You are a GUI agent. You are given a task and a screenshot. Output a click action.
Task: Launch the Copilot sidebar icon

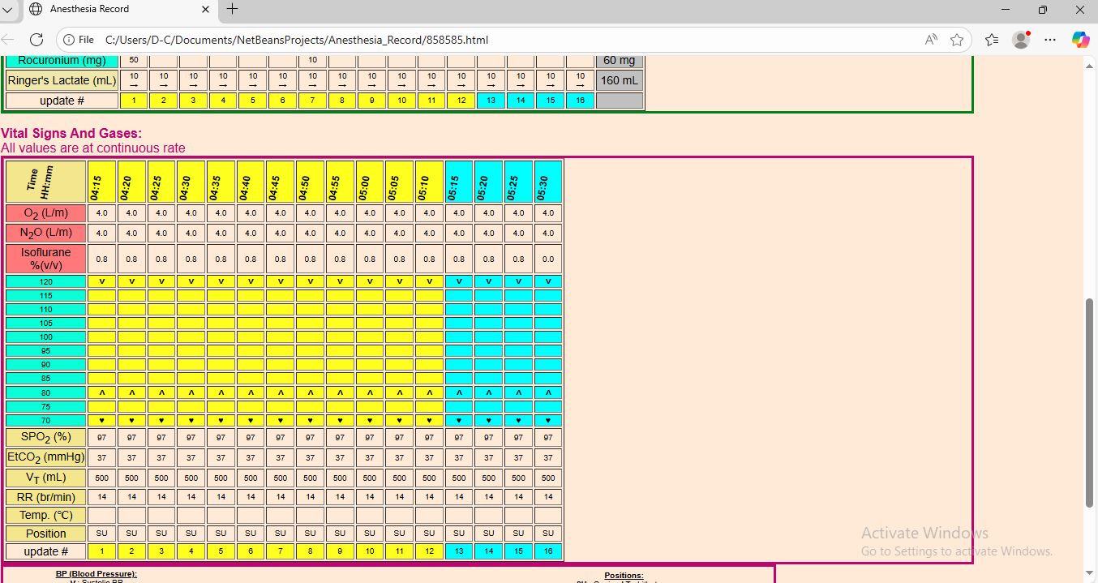coord(1080,40)
